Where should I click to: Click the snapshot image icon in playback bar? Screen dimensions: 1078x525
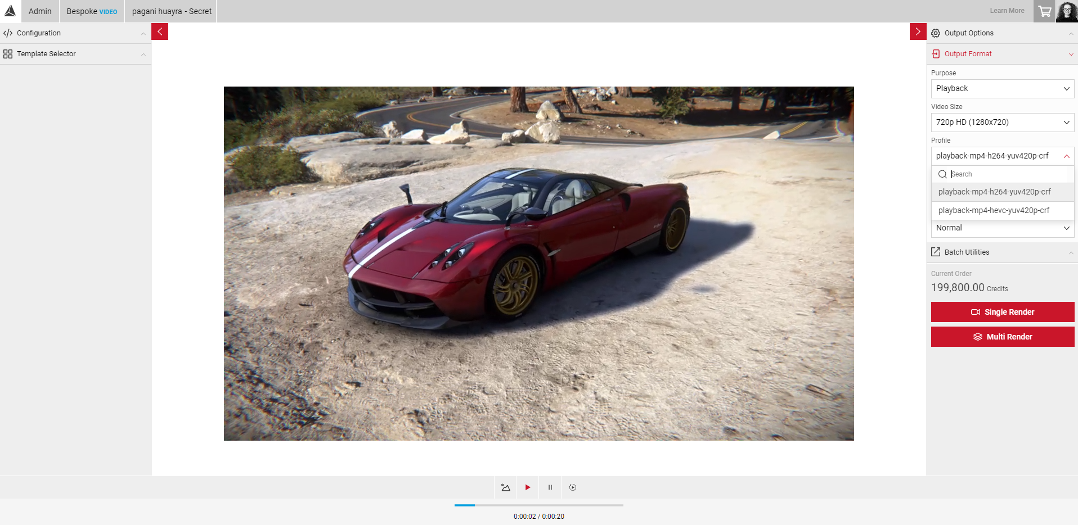pos(505,487)
